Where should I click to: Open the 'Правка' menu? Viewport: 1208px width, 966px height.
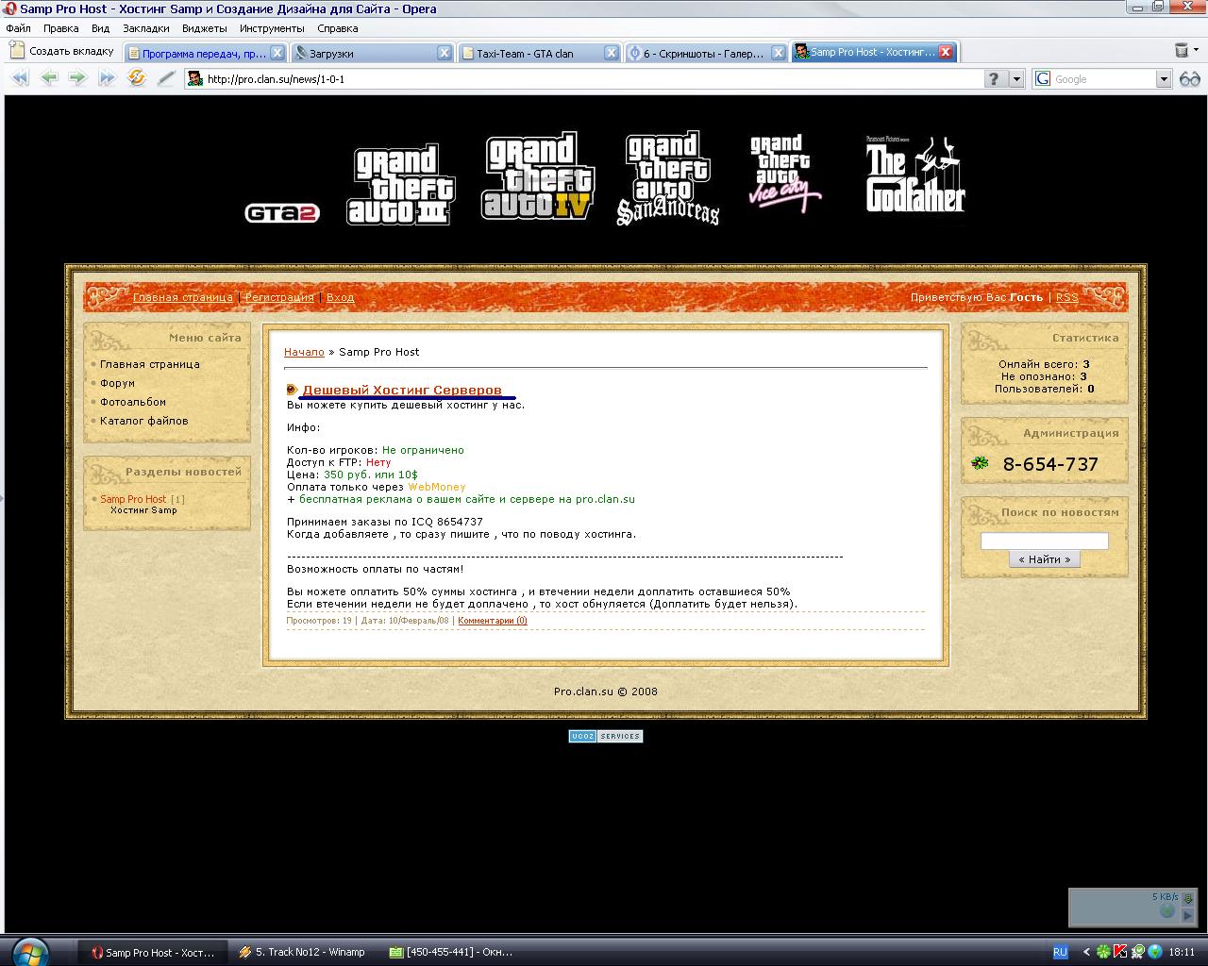coord(61,28)
